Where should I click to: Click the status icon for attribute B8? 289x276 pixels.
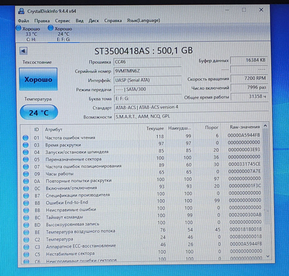click(26, 203)
